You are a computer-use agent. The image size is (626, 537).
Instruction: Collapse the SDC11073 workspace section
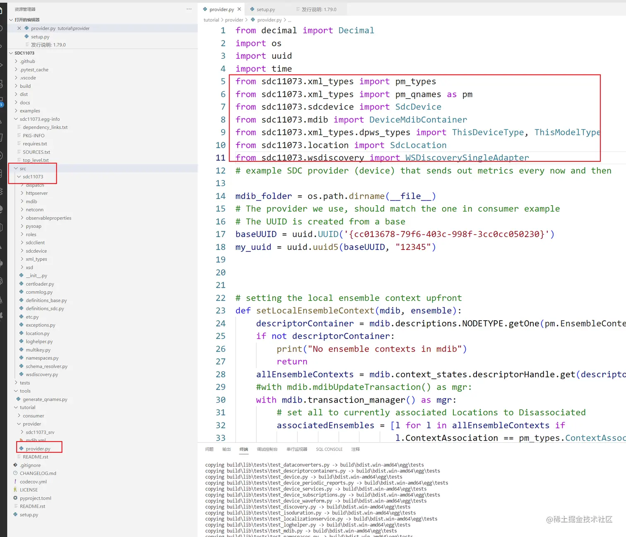[11, 53]
